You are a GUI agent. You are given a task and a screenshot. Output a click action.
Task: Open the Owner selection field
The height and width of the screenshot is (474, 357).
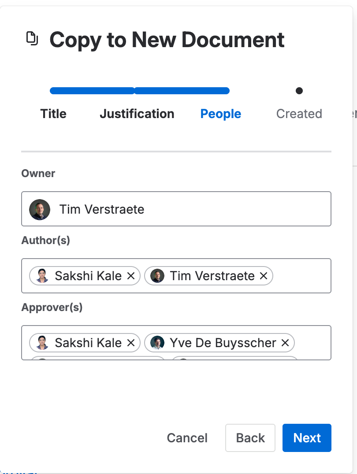[x=176, y=209]
